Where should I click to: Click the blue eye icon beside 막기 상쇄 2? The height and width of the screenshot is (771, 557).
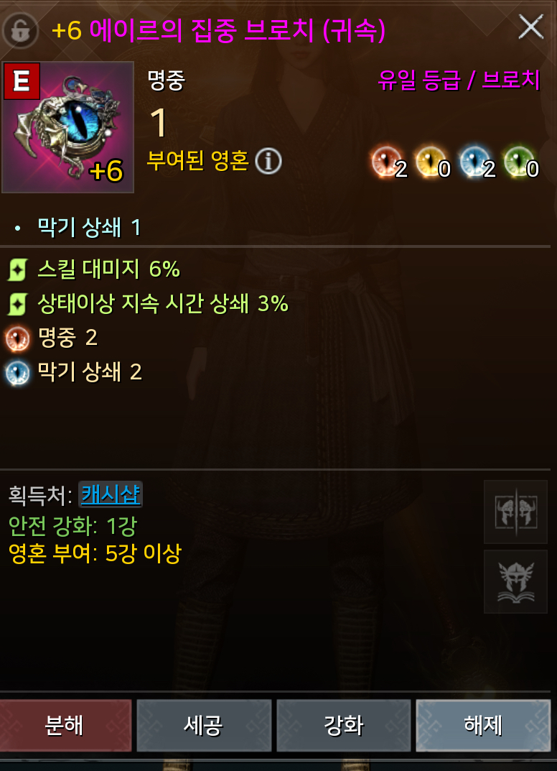18,373
